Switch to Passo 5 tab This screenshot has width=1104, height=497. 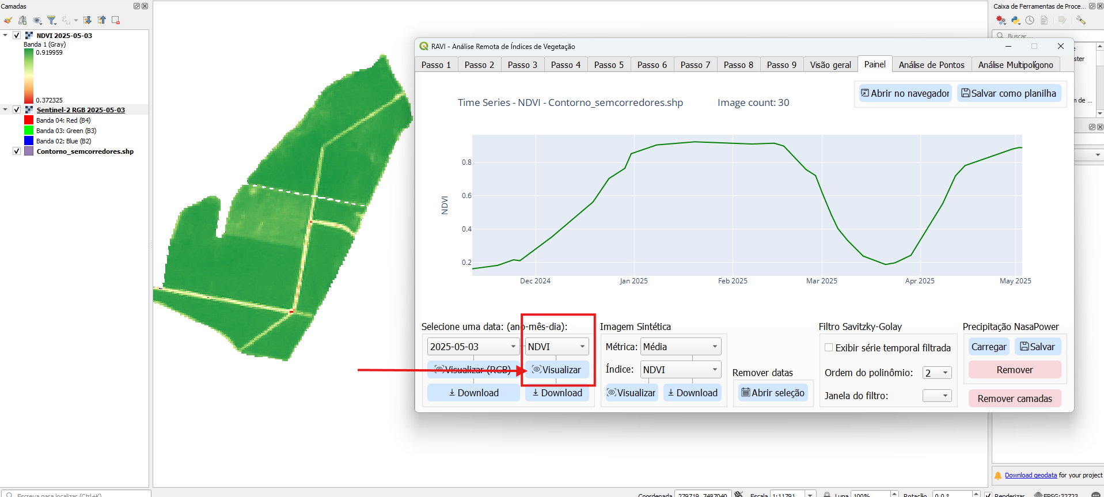coord(609,65)
